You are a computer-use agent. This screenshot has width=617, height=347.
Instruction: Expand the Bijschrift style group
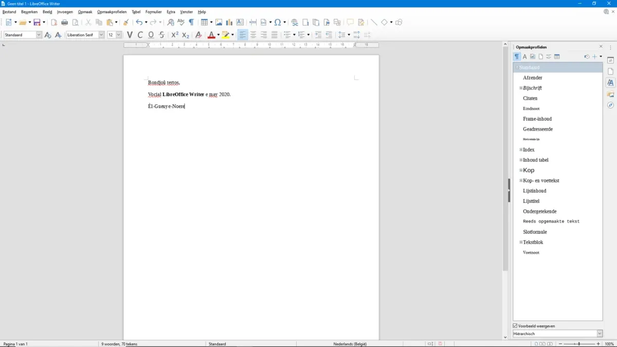[x=521, y=88]
